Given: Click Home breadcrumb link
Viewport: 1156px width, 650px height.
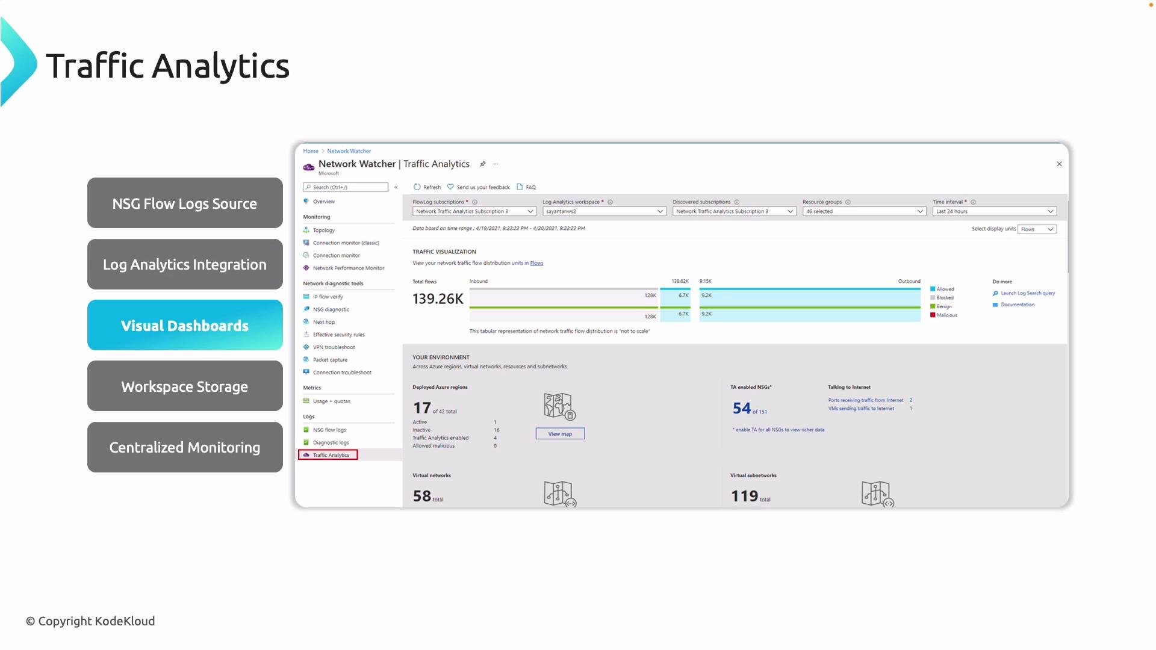Looking at the screenshot, I should pos(311,151).
